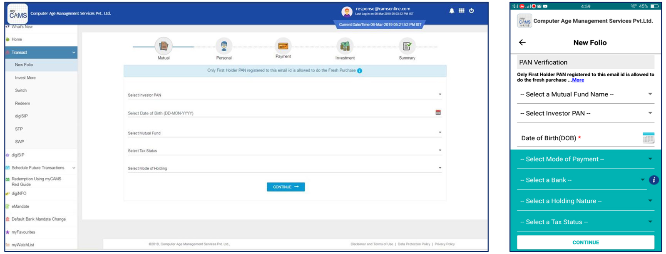
Task: Collapse the Transact sidebar menu
Action: coord(74,52)
